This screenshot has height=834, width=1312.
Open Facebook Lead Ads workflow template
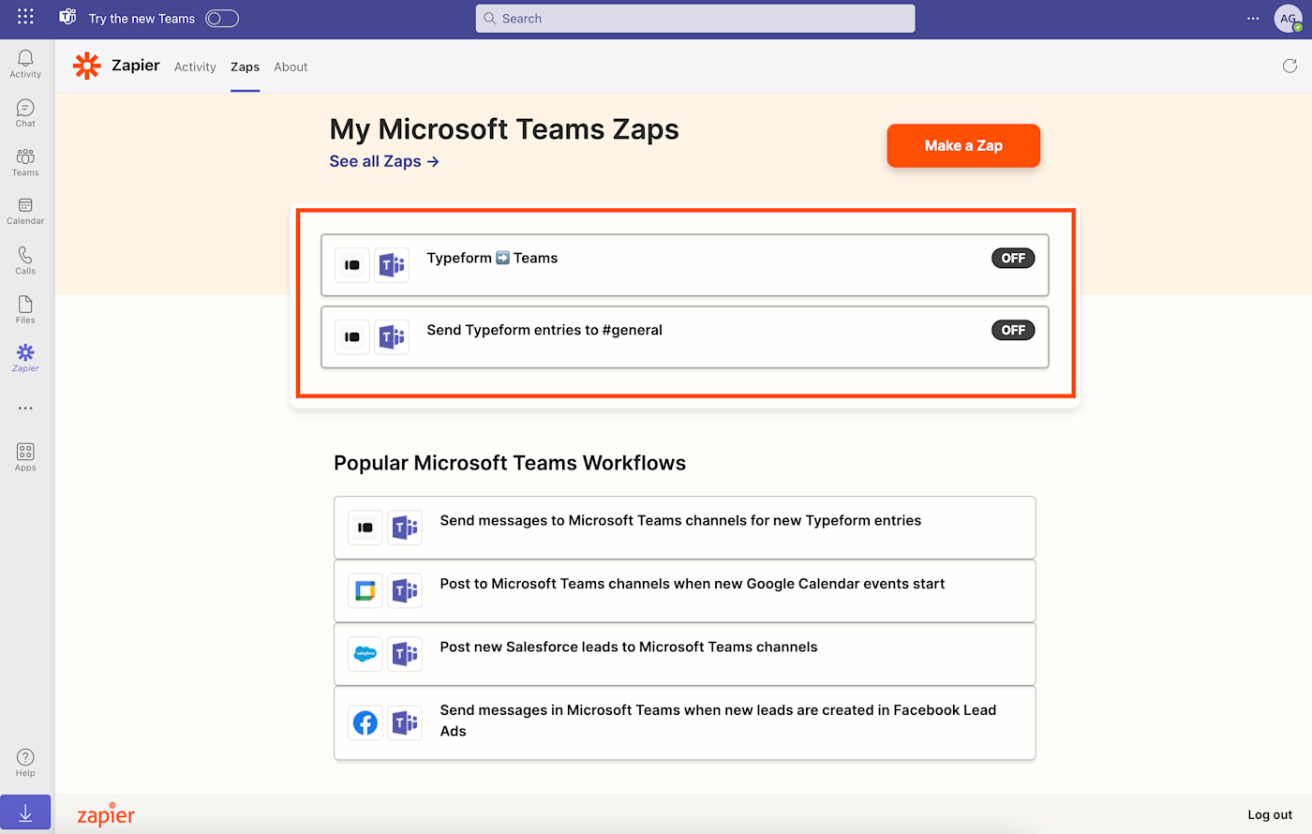pos(684,723)
